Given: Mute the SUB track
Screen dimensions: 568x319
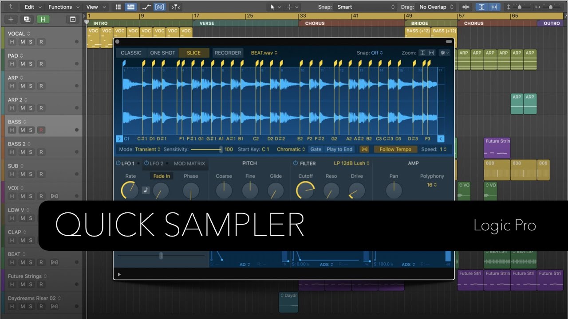Looking at the screenshot, I should pos(21,175).
